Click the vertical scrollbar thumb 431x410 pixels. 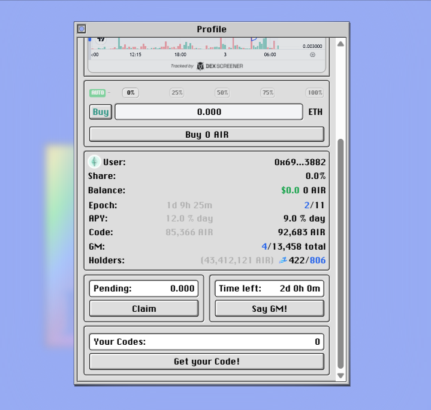pos(340,254)
